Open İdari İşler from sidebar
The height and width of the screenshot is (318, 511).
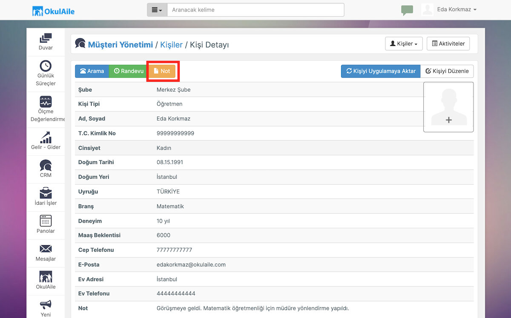46,197
